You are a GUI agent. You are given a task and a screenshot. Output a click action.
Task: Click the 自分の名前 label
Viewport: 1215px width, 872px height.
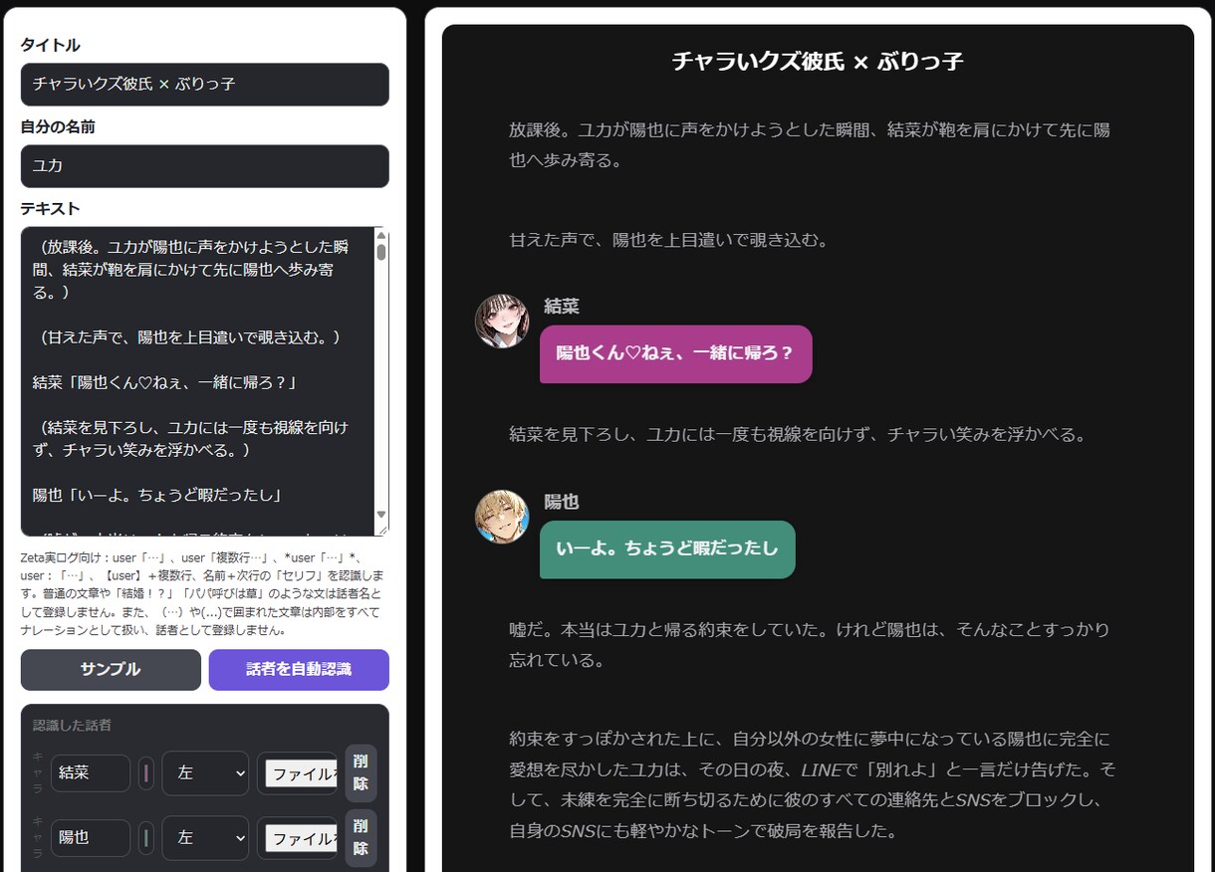point(58,127)
